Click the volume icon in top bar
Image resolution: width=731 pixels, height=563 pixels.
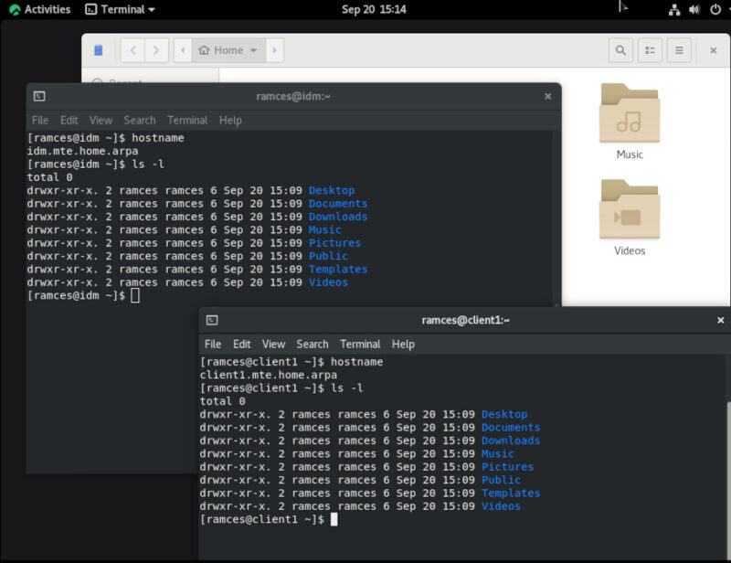[x=694, y=9]
